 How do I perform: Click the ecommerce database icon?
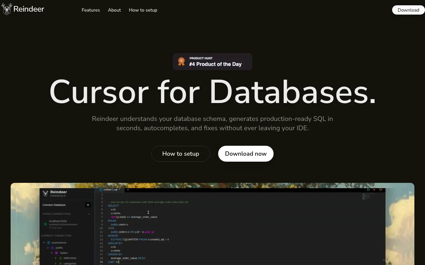click(x=48, y=243)
